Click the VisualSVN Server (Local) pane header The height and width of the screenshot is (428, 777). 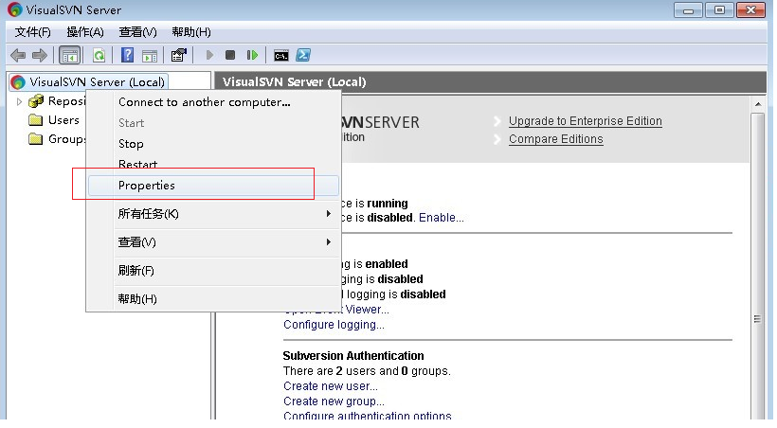(x=491, y=82)
